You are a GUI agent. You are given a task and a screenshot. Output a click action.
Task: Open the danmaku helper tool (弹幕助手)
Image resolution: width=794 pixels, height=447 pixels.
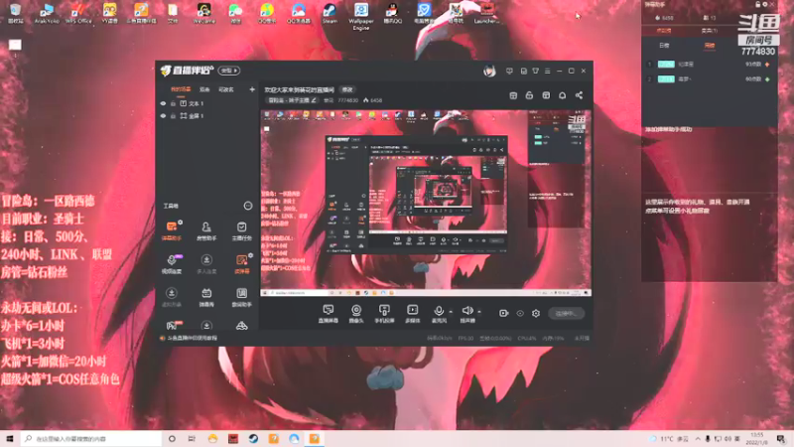point(172,230)
